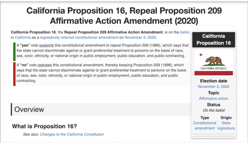The height and width of the screenshot is (143, 248).
Task: Click the Overview section heading
Action: 29,109
